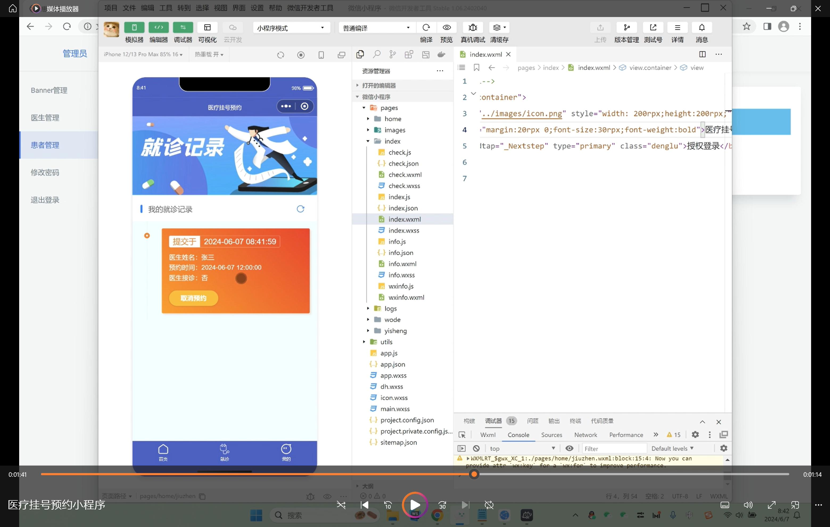This screenshot has width=830, height=527.
Task: Click the media player progress slider handle
Action: tap(474, 474)
